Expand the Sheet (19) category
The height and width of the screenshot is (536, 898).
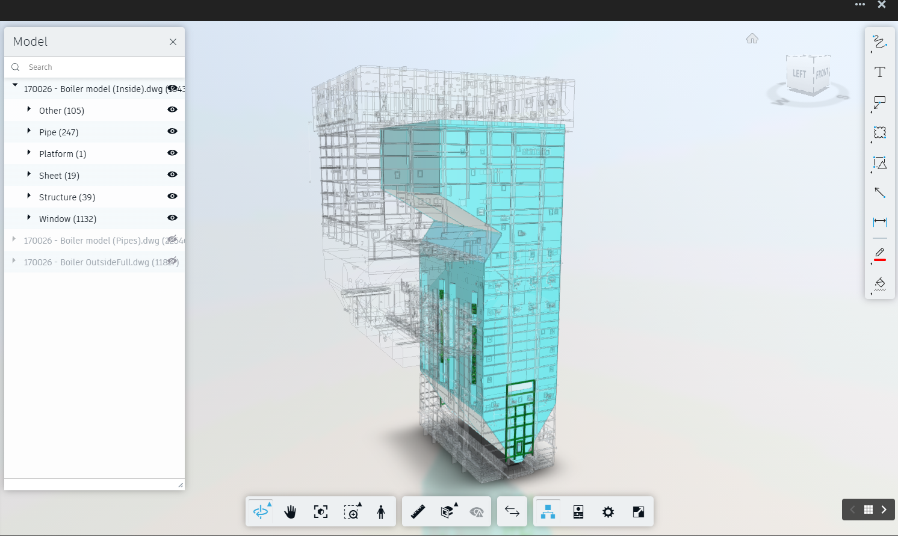pos(28,174)
